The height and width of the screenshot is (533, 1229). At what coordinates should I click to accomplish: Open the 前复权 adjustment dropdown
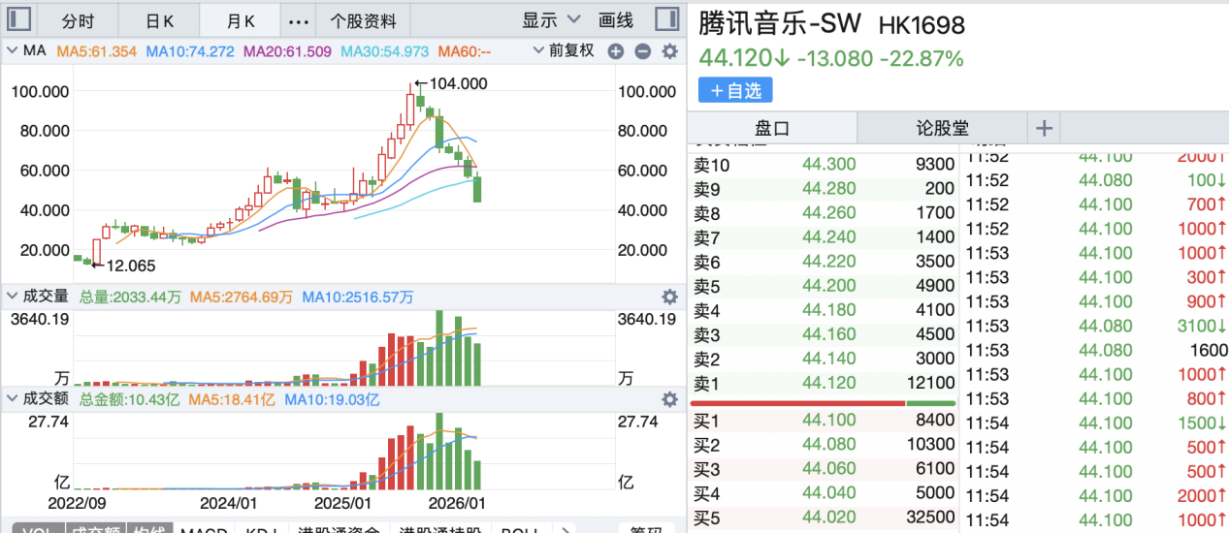tap(564, 50)
